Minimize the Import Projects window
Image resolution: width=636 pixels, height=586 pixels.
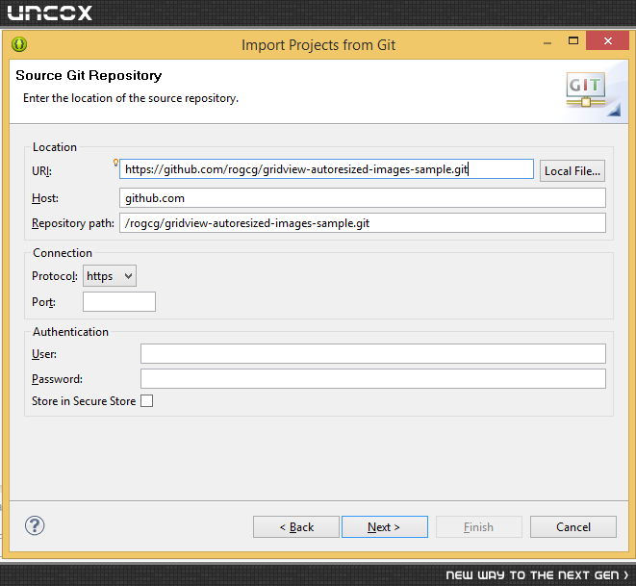pyautogui.click(x=547, y=42)
